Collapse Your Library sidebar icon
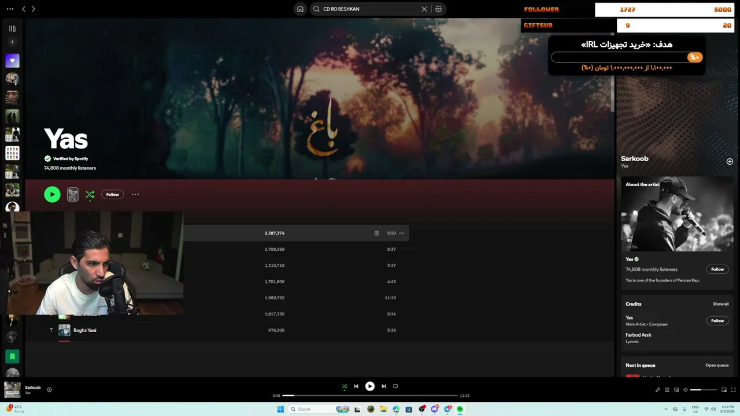Screen dimensions: 740x416 point(12,28)
